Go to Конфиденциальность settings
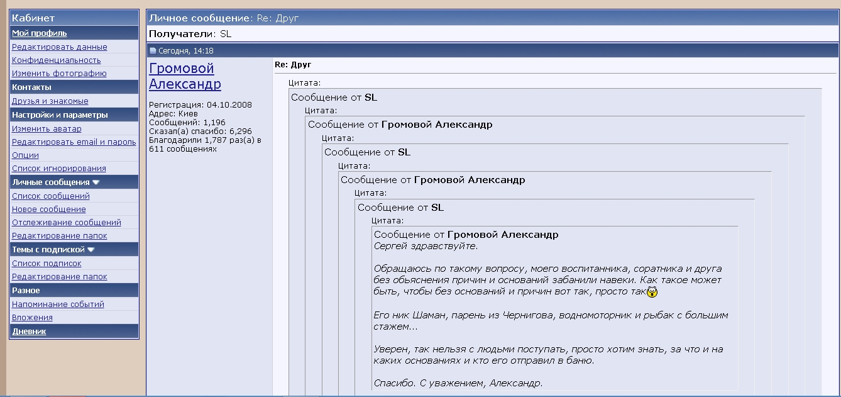Screen dimensions: 841x397 tap(56, 60)
